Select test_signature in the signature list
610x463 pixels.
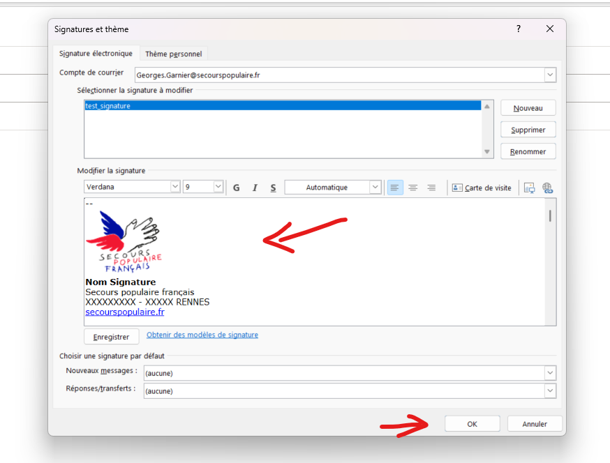coord(107,106)
